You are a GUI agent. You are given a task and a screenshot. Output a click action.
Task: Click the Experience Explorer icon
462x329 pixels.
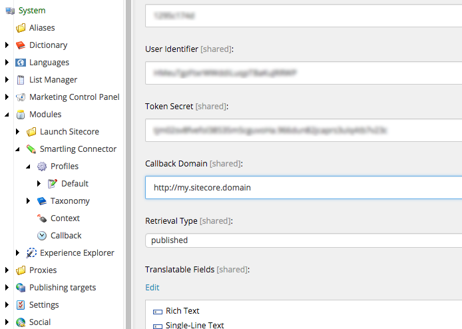coord(31,253)
